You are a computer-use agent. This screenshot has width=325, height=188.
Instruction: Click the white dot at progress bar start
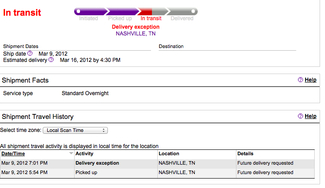coord(79,11)
